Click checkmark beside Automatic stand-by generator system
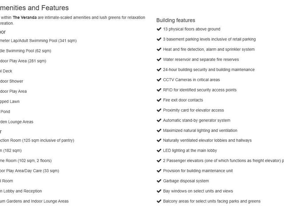The width and height of the screenshot is (284, 213). click(159, 120)
